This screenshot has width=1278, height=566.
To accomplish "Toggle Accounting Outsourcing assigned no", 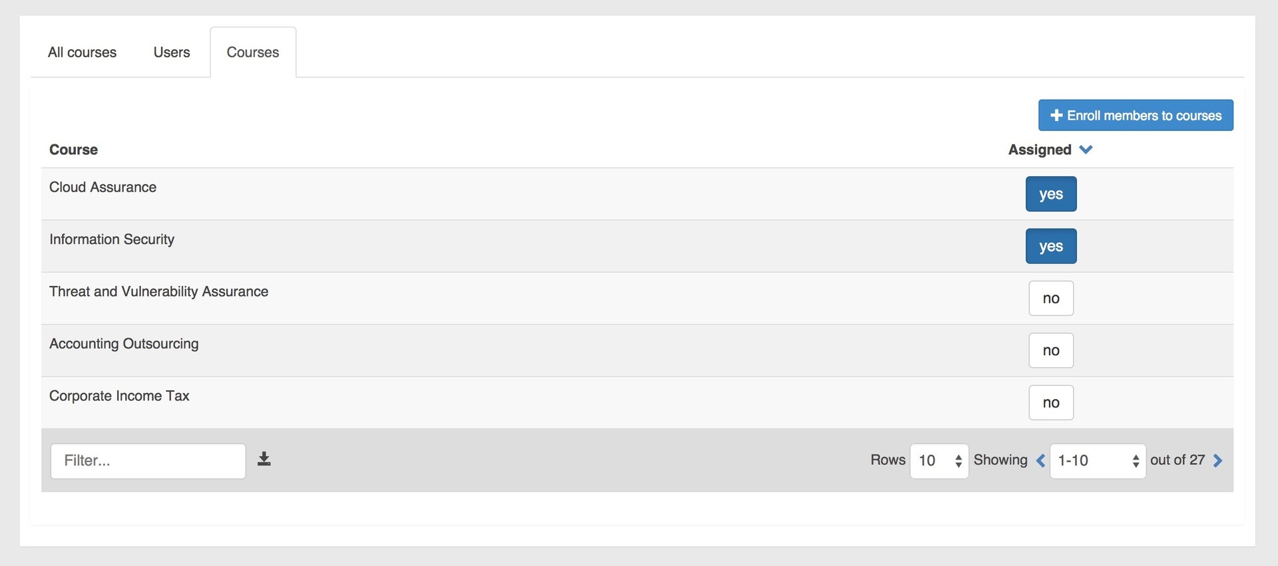I will (1051, 351).
